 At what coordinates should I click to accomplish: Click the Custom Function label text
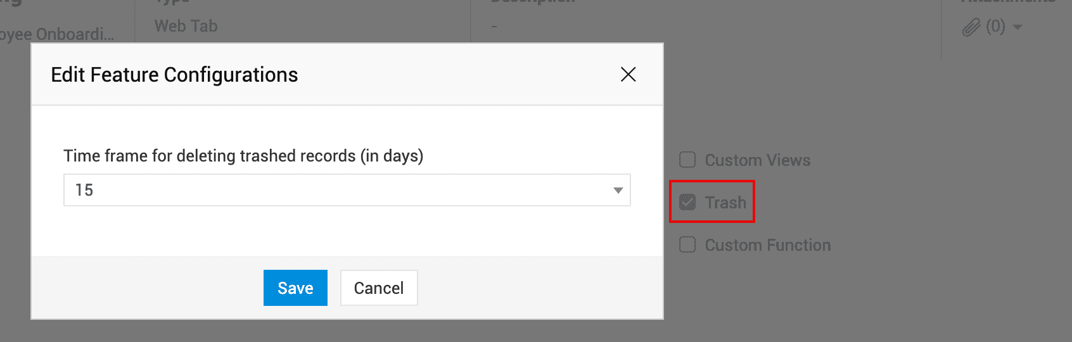[x=767, y=245]
